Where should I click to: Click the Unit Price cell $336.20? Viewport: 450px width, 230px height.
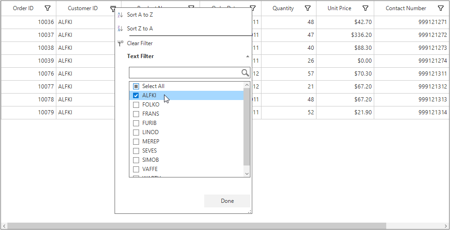345,35
